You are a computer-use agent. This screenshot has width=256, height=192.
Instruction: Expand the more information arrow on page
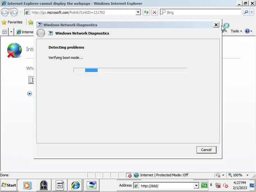pos(29,94)
